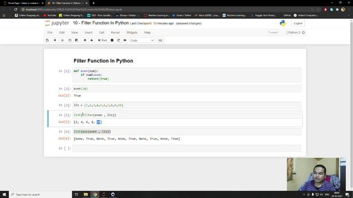Open the browser extensions puzzle icon

[337, 10]
